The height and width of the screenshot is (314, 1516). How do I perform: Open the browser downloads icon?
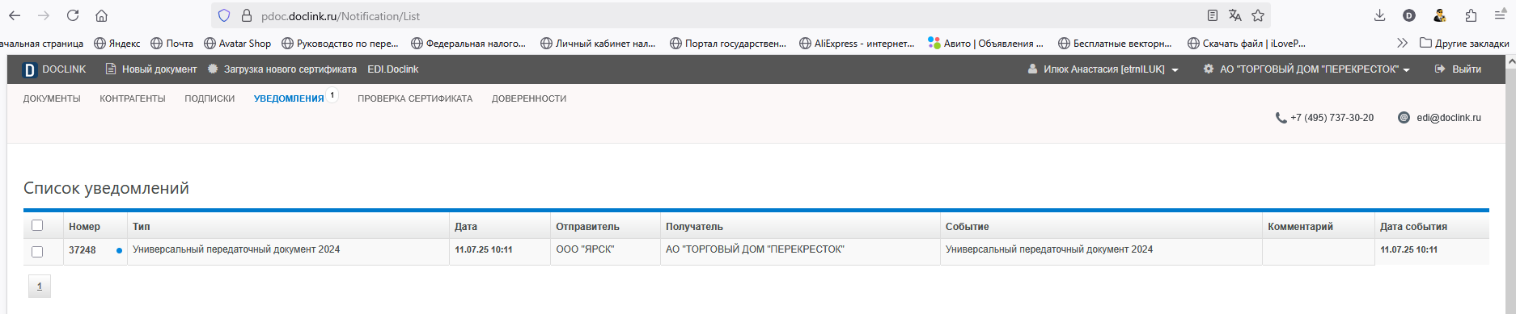(1380, 15)
